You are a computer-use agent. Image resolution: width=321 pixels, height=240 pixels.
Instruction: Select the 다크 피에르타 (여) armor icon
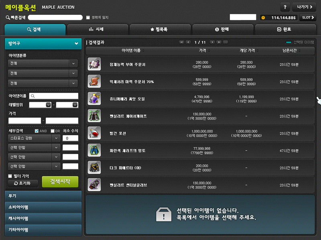94,167
